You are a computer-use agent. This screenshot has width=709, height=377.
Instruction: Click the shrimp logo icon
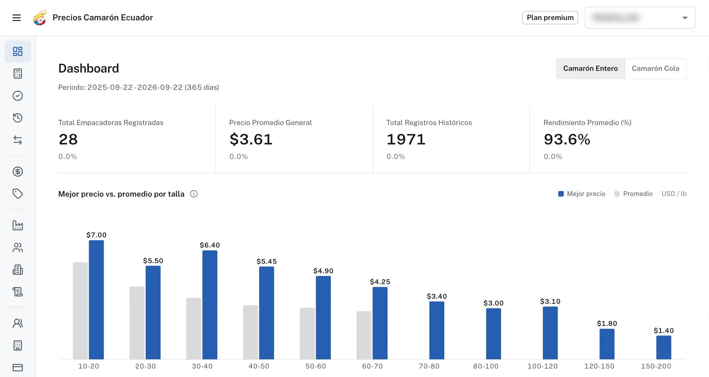pyautogui.click(x=40, y=18)
